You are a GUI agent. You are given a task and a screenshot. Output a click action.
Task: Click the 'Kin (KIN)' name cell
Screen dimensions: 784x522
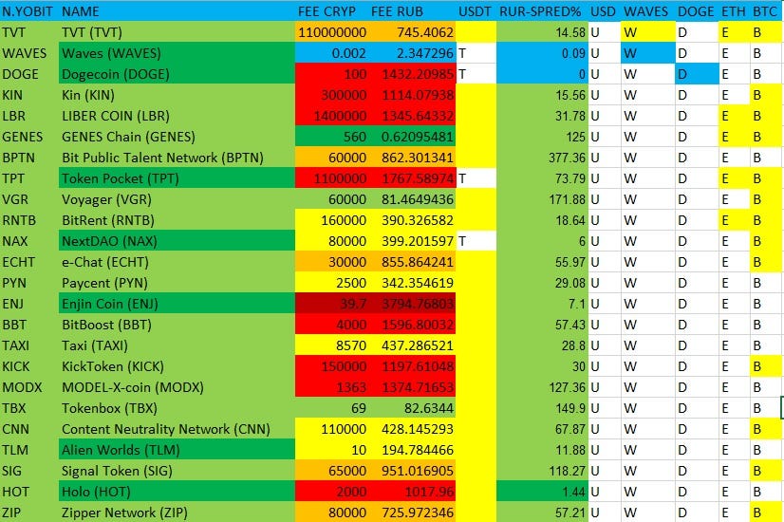tap(177, 95)
